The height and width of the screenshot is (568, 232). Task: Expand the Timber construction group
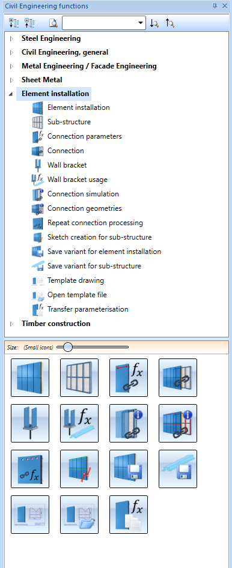(x=11, y=324)
